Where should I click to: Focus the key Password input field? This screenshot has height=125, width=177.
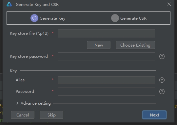click(106, 92)
